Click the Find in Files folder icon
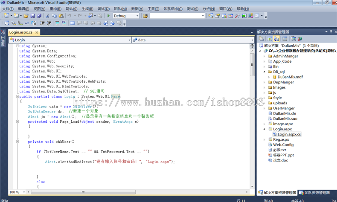 click(x=145, y=16)
